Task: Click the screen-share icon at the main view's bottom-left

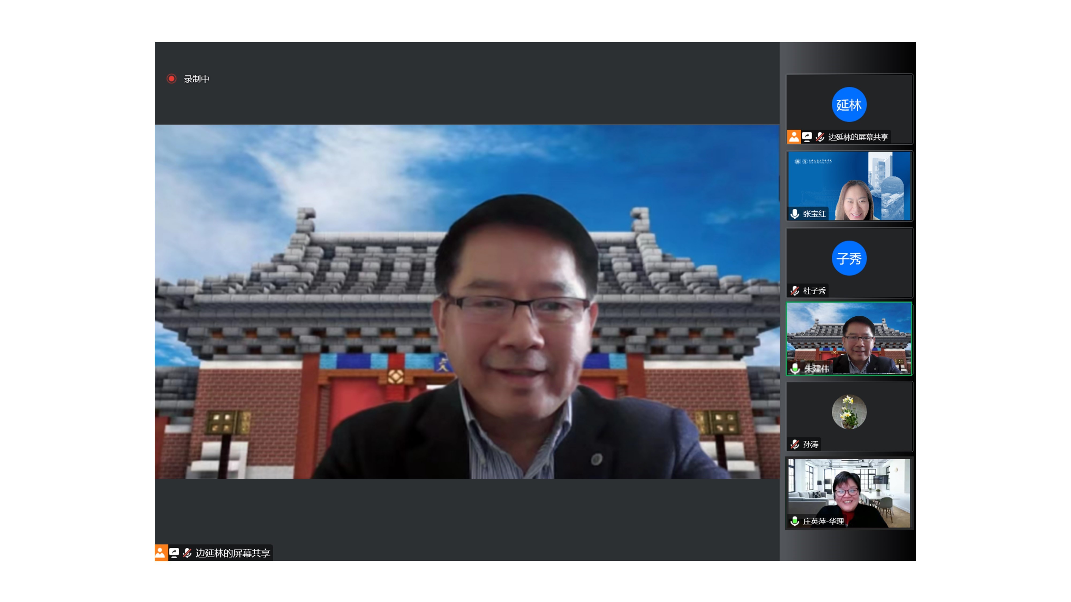Action: tap(174, 553)
